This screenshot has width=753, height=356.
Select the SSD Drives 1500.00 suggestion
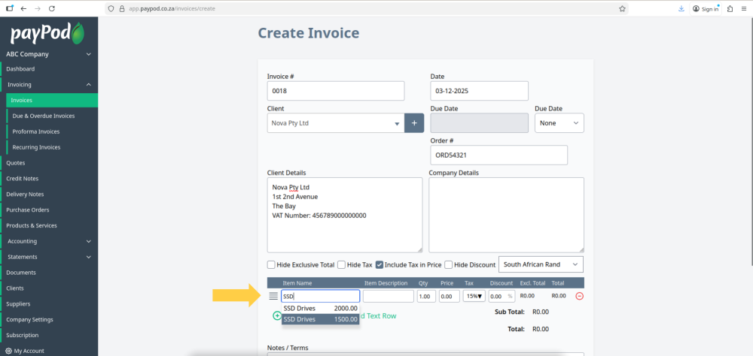(320, 319)
